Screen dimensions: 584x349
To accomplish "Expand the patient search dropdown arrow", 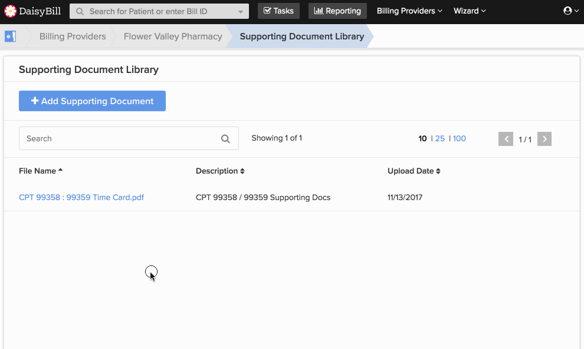I will 241,12.
